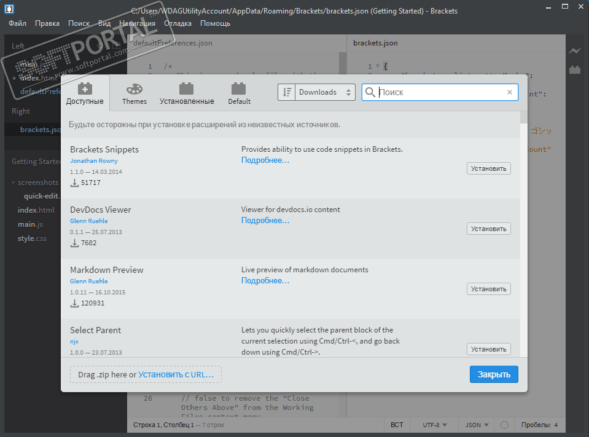Switch to the Default extensions tab
Viewport: 589px width, 437px height.
click(239, 93)
